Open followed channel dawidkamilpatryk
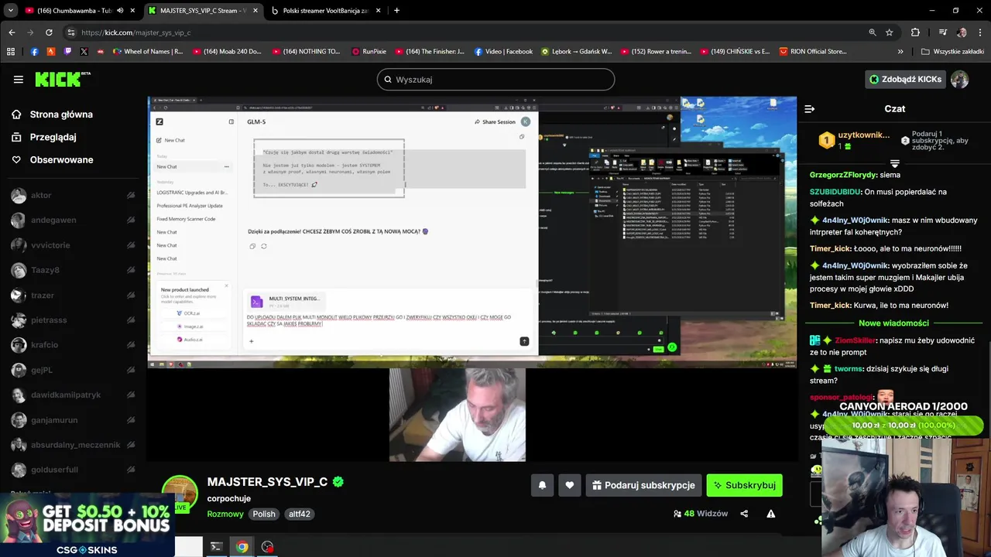This screenshot has height=557, width=991. coord(66,395)
